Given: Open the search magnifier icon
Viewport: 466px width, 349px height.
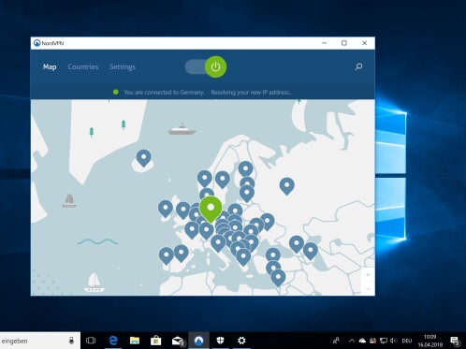Looking at the screenshot, I should click(358, 66).
